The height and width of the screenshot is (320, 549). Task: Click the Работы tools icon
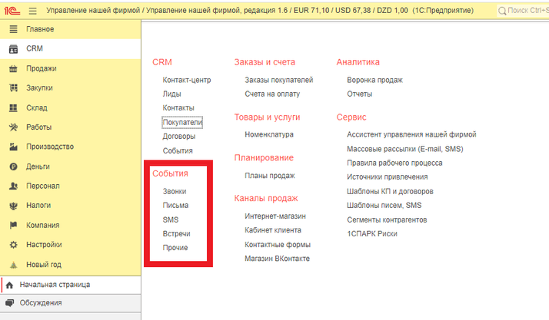13,127
